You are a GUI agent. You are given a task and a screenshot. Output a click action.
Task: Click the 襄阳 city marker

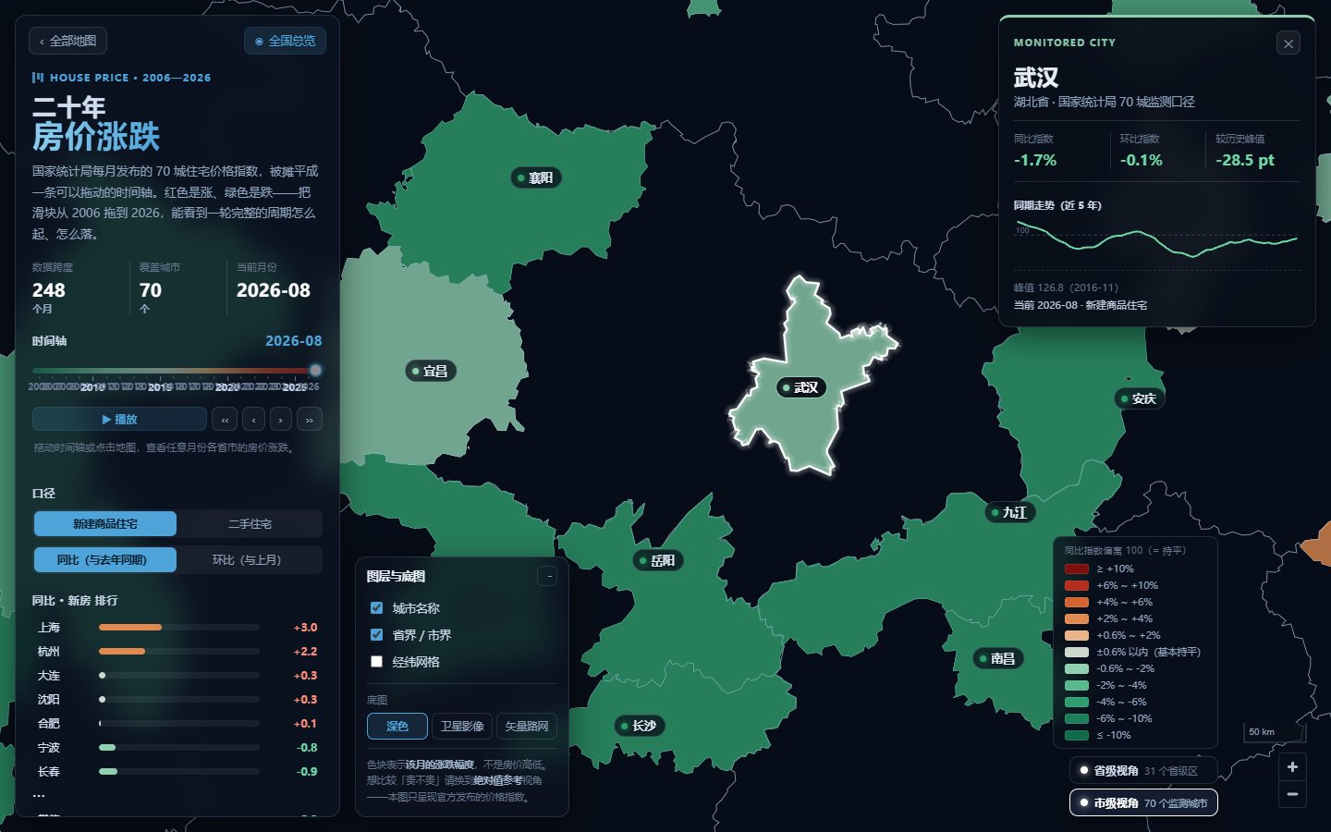[536, 177]
